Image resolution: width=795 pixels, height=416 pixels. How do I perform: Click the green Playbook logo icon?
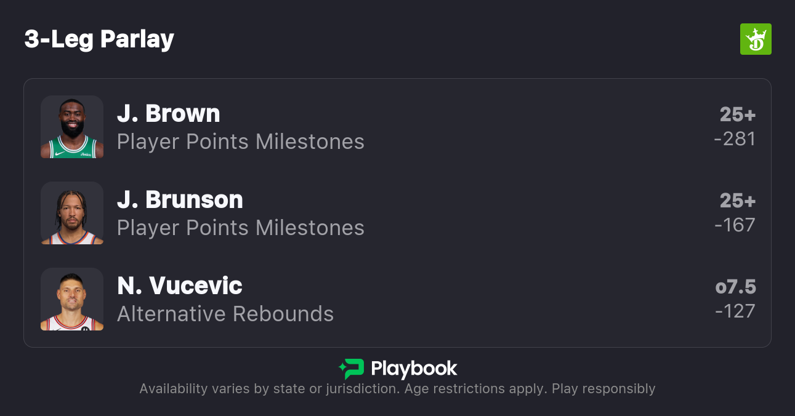(352, 369)
